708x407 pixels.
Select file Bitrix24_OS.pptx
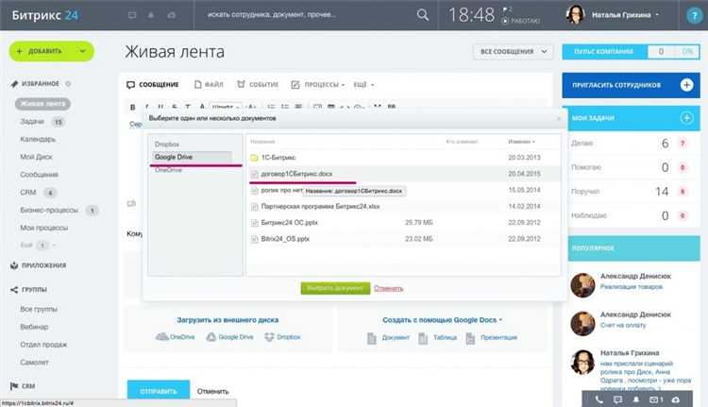coord(285,239)
